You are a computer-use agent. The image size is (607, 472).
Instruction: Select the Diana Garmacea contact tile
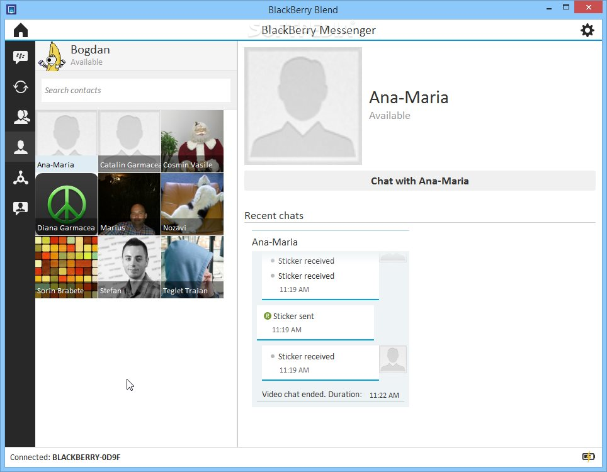[66, 204]
